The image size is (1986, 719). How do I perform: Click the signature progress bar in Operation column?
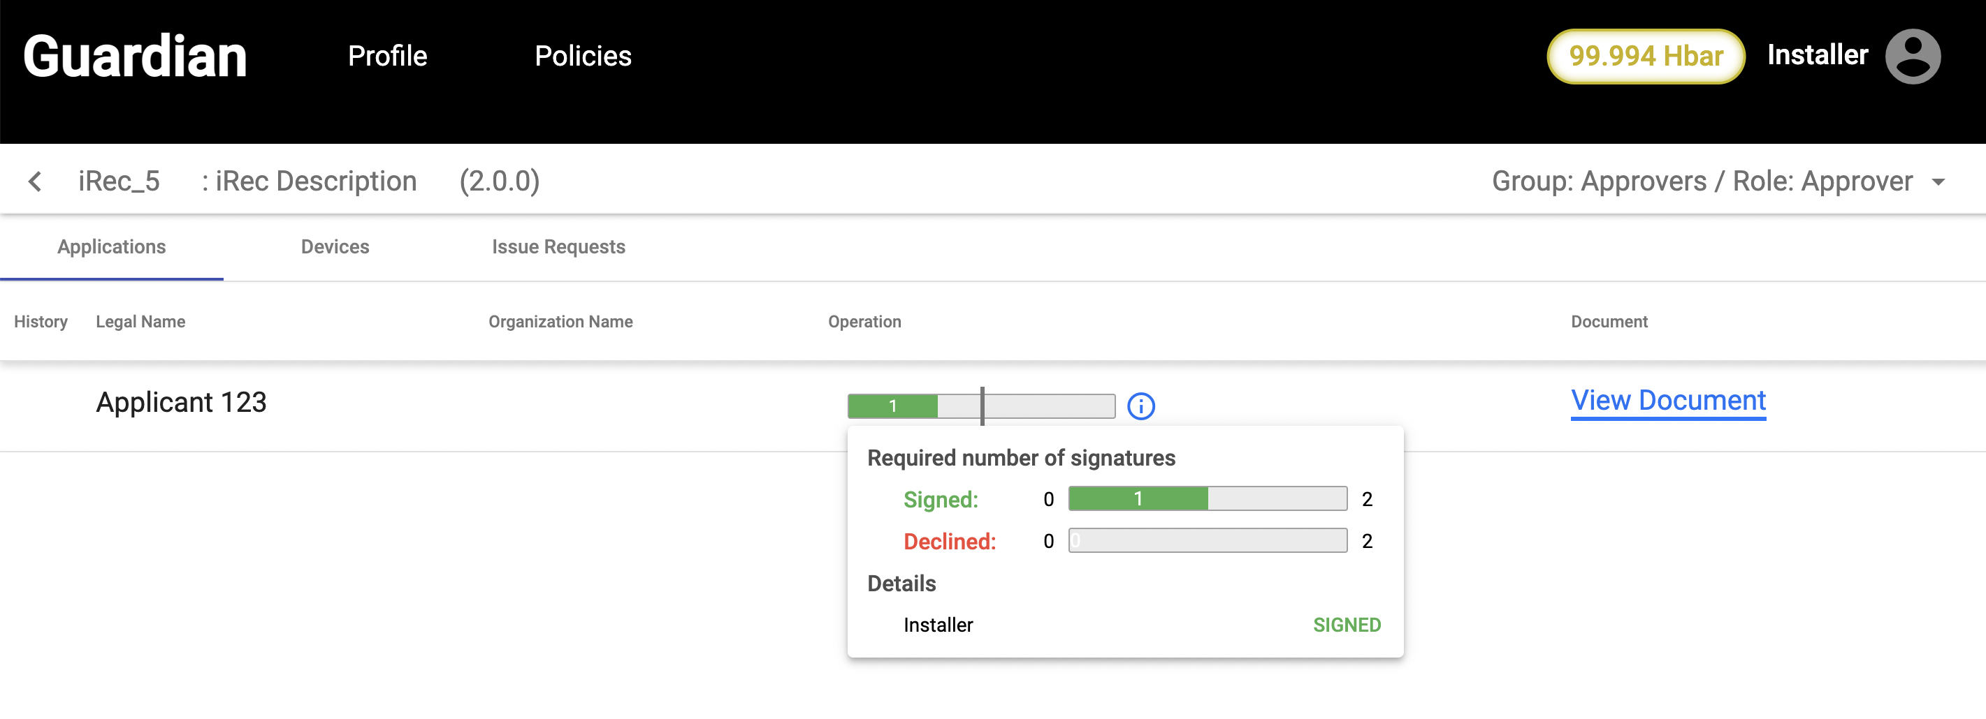point(980,406)
